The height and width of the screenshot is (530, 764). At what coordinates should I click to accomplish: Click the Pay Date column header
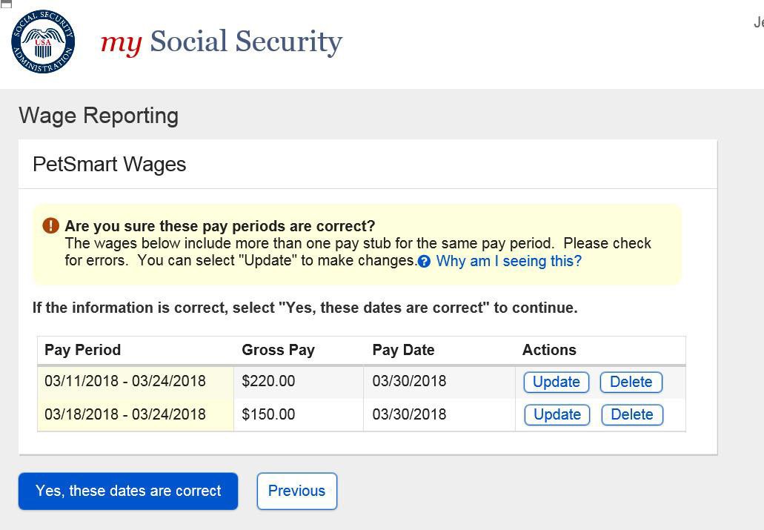[x=403, y=350]
